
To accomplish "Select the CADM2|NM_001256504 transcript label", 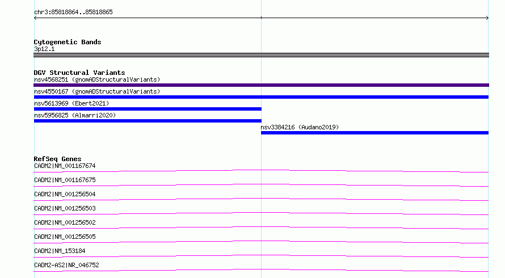I will (65, 194).
